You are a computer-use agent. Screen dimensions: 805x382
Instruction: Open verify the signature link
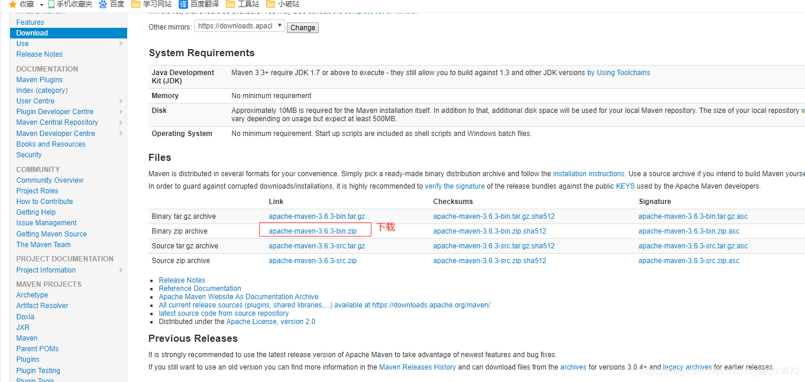tap(455, 186)
